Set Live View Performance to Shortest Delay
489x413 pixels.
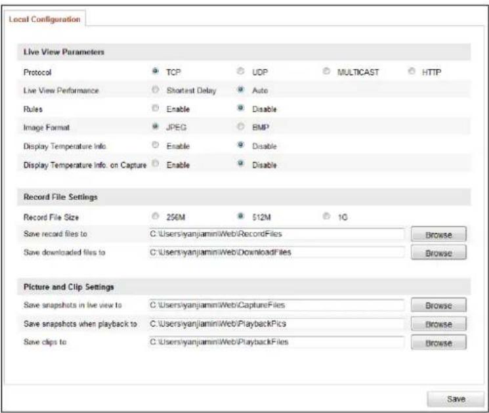coord(155,90)
